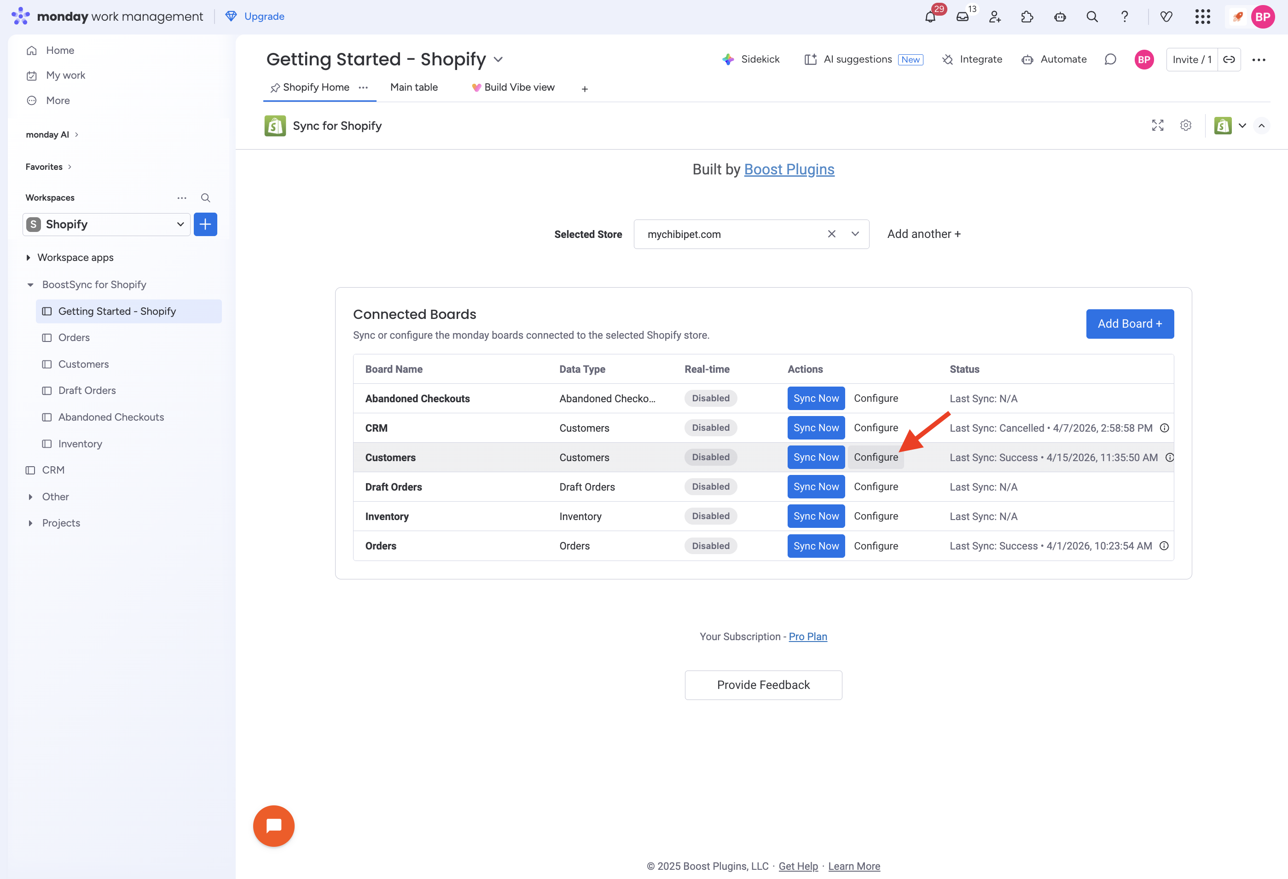This screenshot has height=879, width=1288.
Task: Open More in sidebar
Action: (58, 100)
